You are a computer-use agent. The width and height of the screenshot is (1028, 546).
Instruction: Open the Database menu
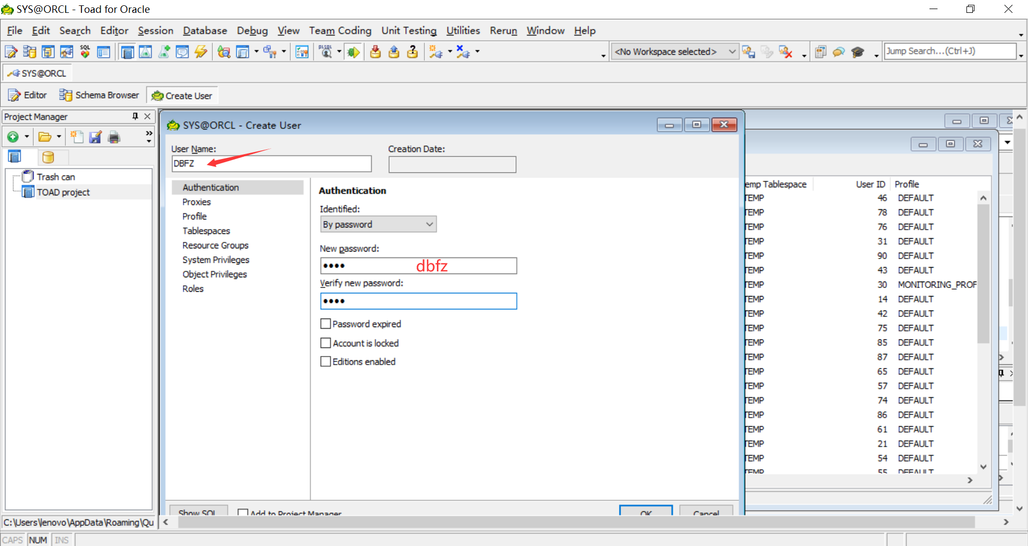click(x=205, y=31)
